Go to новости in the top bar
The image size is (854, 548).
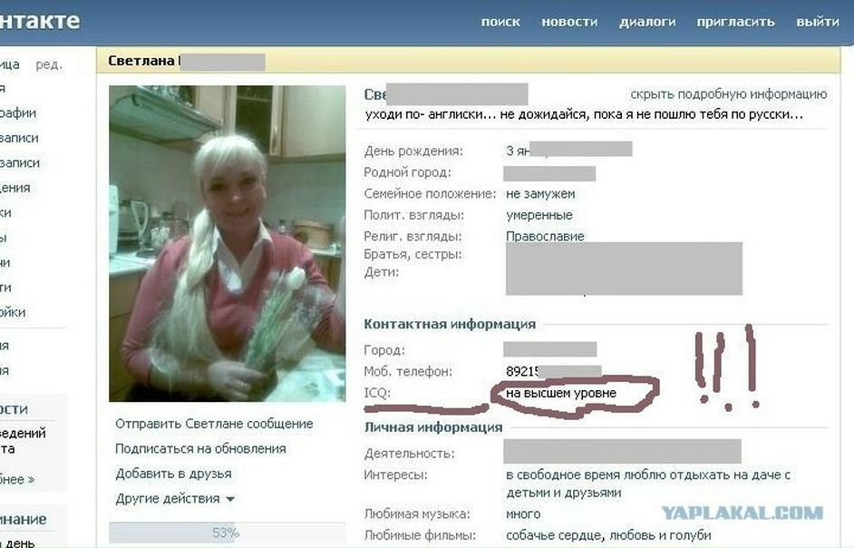click(569, 22)
